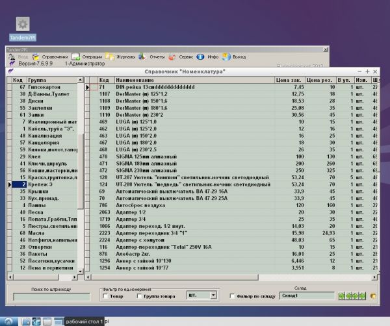Check the Группа товара checkbox
390x326 pixels.
[x=140, y=296]
